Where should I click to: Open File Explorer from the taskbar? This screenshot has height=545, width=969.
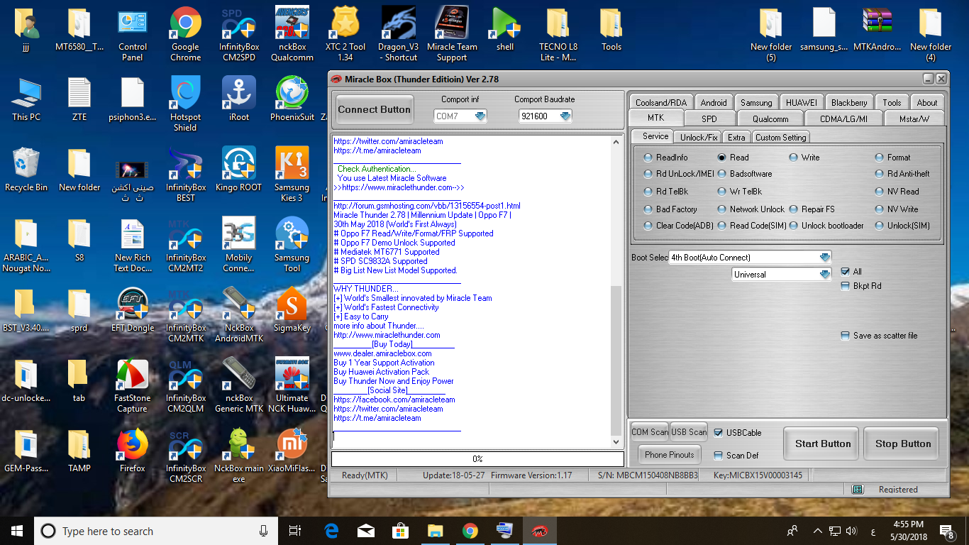pyautogui.click(x=435, y=531)
